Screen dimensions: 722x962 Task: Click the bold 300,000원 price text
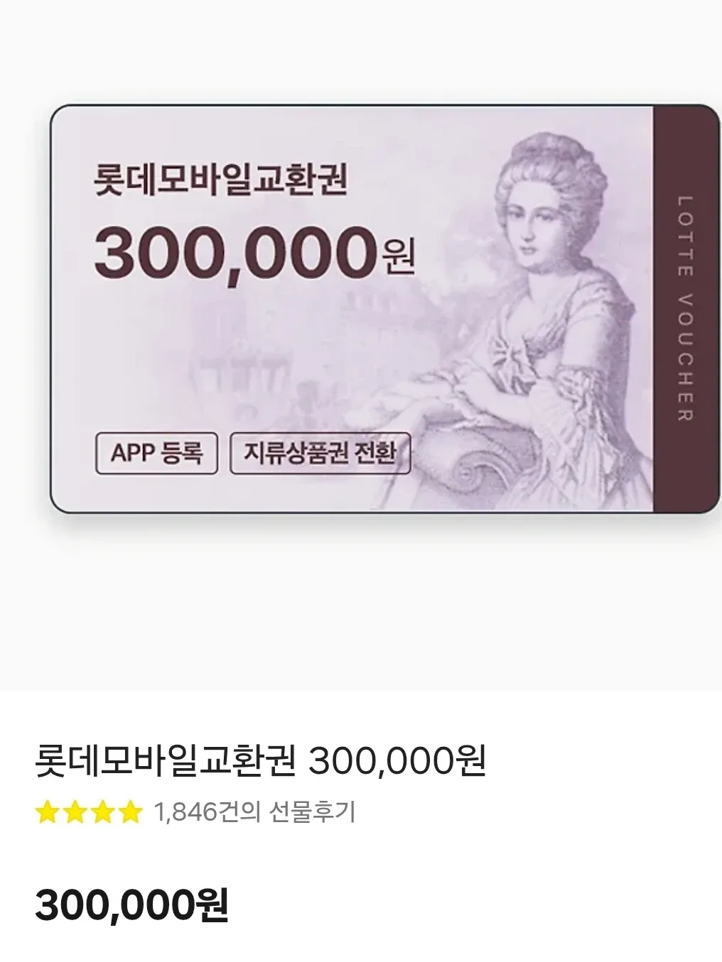point(132,905)
